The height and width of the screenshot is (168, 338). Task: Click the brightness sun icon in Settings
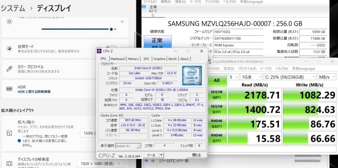tap(9, 22)
